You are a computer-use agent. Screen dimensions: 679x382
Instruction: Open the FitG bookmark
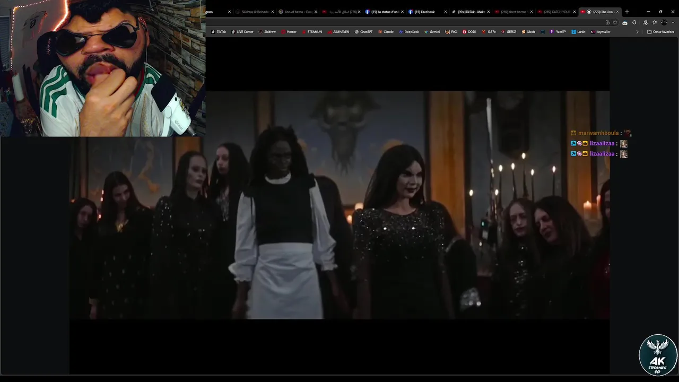pyautogui.click(x=451, y=32)
